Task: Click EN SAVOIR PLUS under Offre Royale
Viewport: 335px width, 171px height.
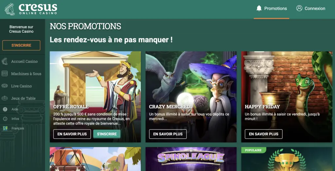Action: 72,134
